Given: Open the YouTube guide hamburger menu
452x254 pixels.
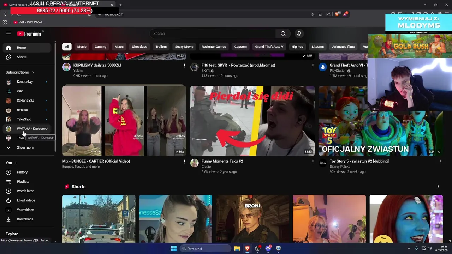Looking at the screenshot, I should 8,34.
